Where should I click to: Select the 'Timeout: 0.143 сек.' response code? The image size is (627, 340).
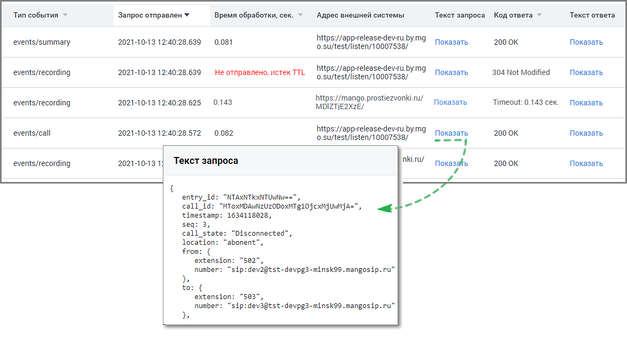[x=525, y=102]
